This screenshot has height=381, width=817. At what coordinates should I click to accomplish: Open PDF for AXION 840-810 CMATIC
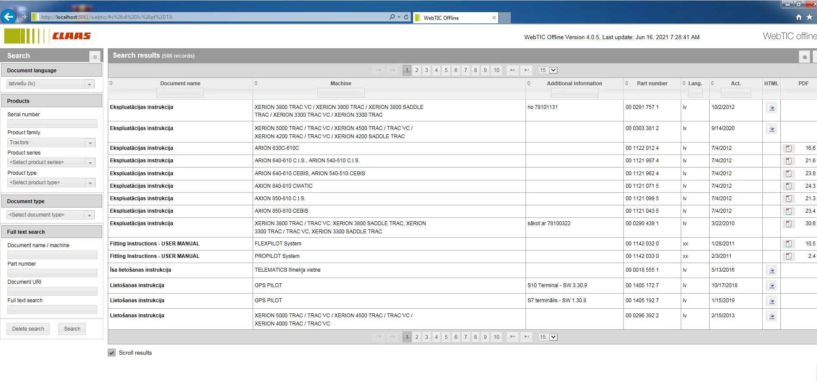(x=789, y=186)
